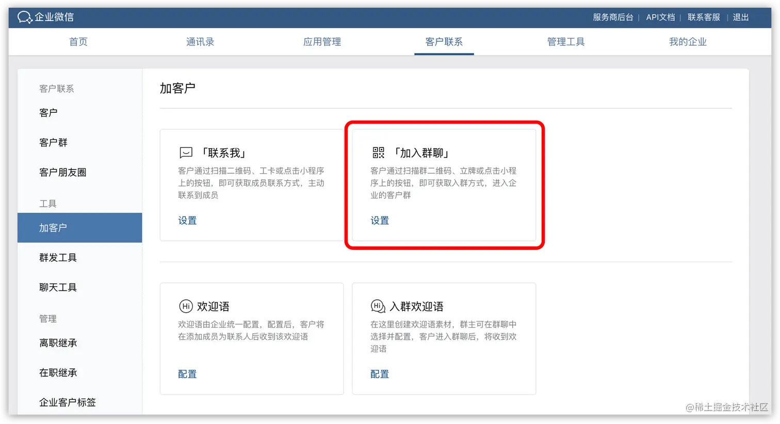
Task: Click the 企业微信 chat bubble logo icon
Action: point(24,17)
